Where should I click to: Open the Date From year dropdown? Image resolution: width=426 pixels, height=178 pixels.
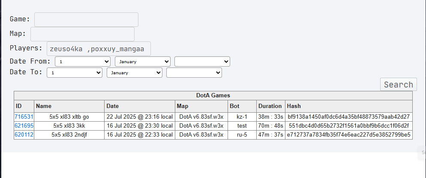tap(202, 61)
